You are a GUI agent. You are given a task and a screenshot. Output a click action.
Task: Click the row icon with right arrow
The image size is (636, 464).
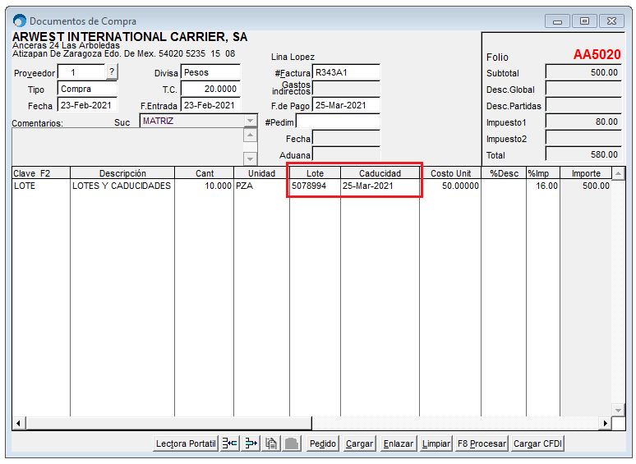click(x=251, y=443)
